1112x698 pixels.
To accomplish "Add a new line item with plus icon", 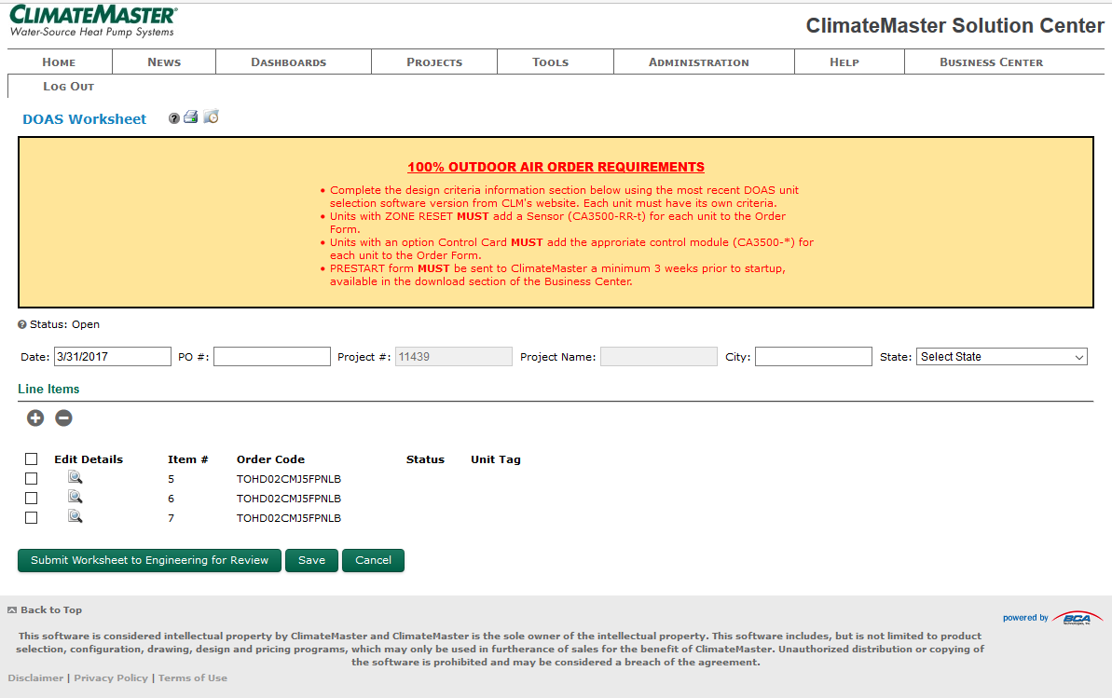I will (x=35, y=417).
